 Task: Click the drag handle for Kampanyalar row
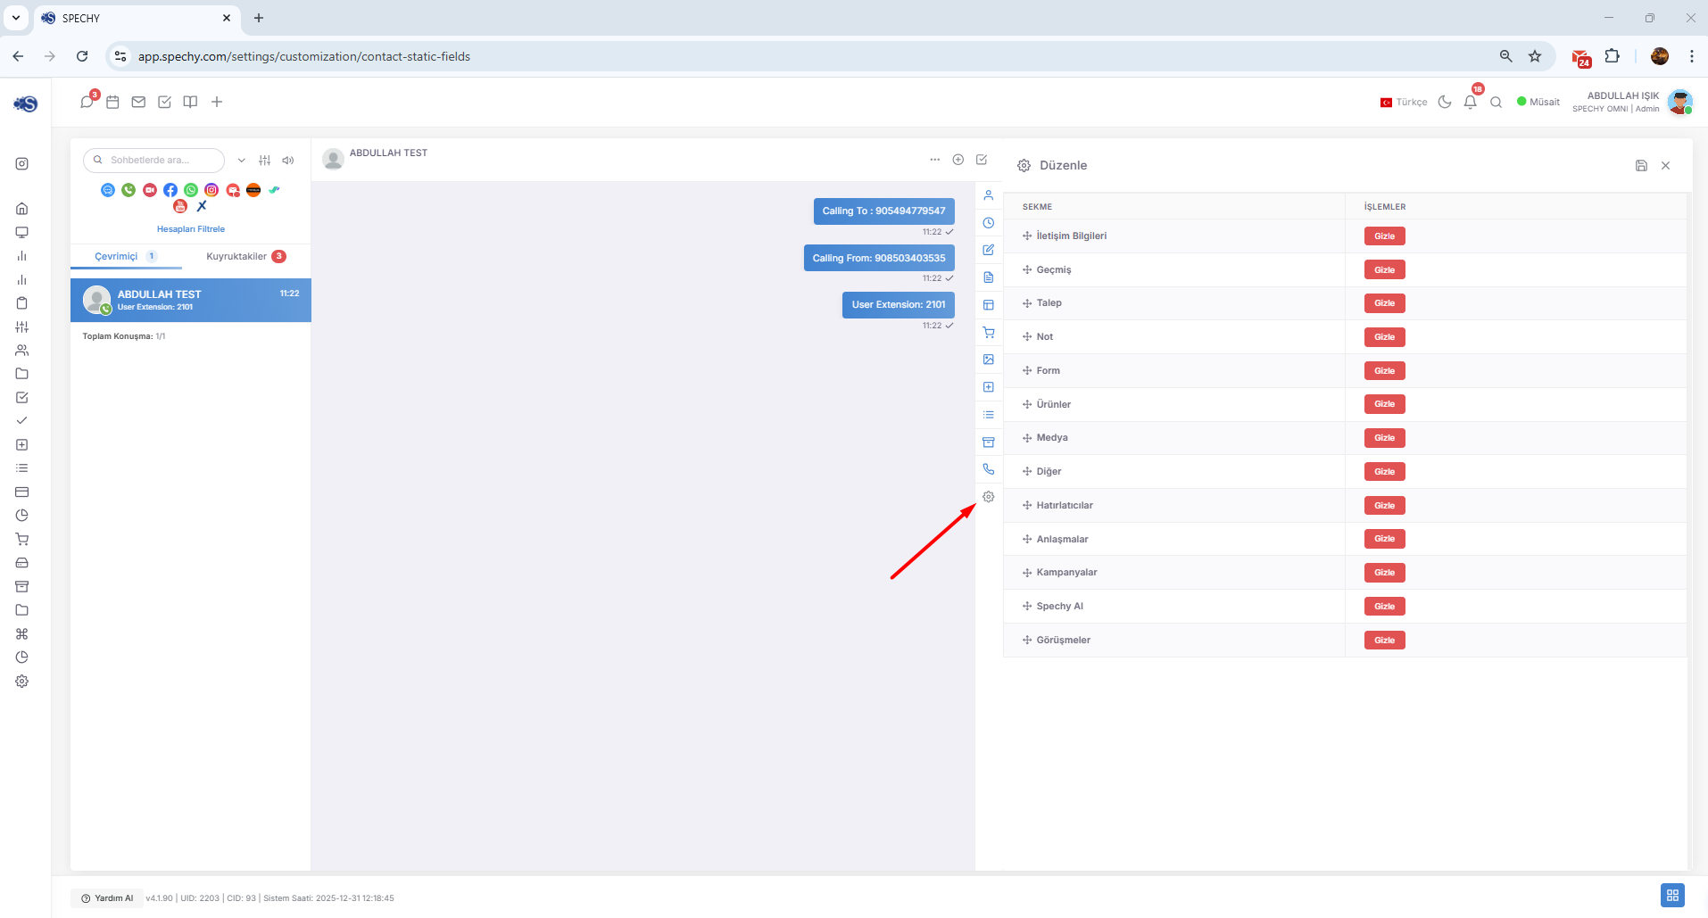(x=1027, y=573)
